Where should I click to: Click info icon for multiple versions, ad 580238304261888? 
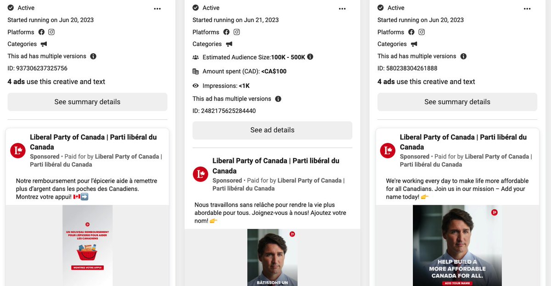463,56
